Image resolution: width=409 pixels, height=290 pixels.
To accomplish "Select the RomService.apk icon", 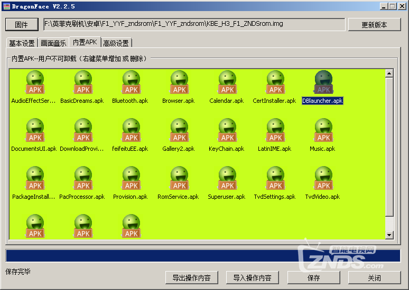I will [180, 178].
